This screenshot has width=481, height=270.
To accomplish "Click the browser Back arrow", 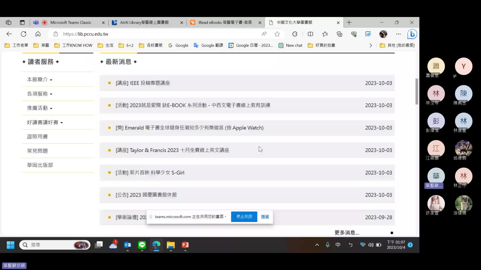I will click(x=9, y=34).
